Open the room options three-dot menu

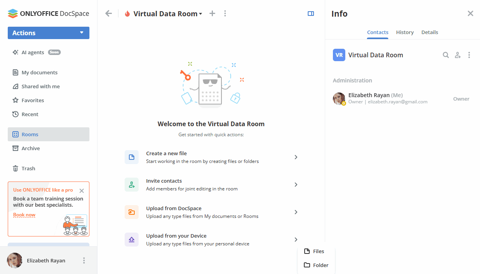click(469, 55)
